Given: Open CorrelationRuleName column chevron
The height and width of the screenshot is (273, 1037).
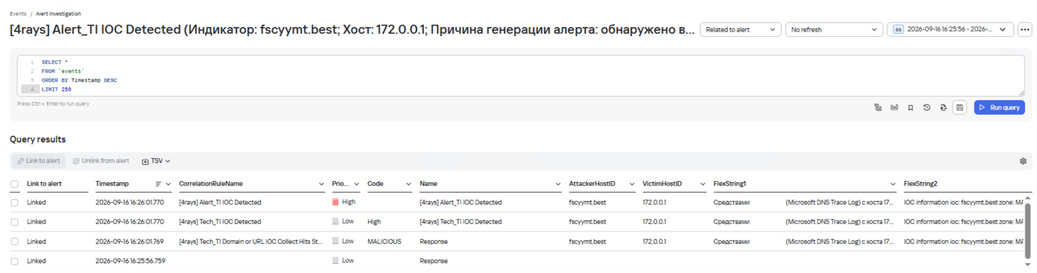Looking at the screenshot, I should pyautogui.click(x=321, y=184).
